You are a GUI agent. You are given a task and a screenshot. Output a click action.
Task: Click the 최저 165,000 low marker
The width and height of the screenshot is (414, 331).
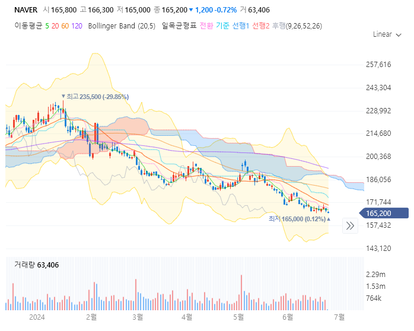pyautogui.click(x=300, y=219)
